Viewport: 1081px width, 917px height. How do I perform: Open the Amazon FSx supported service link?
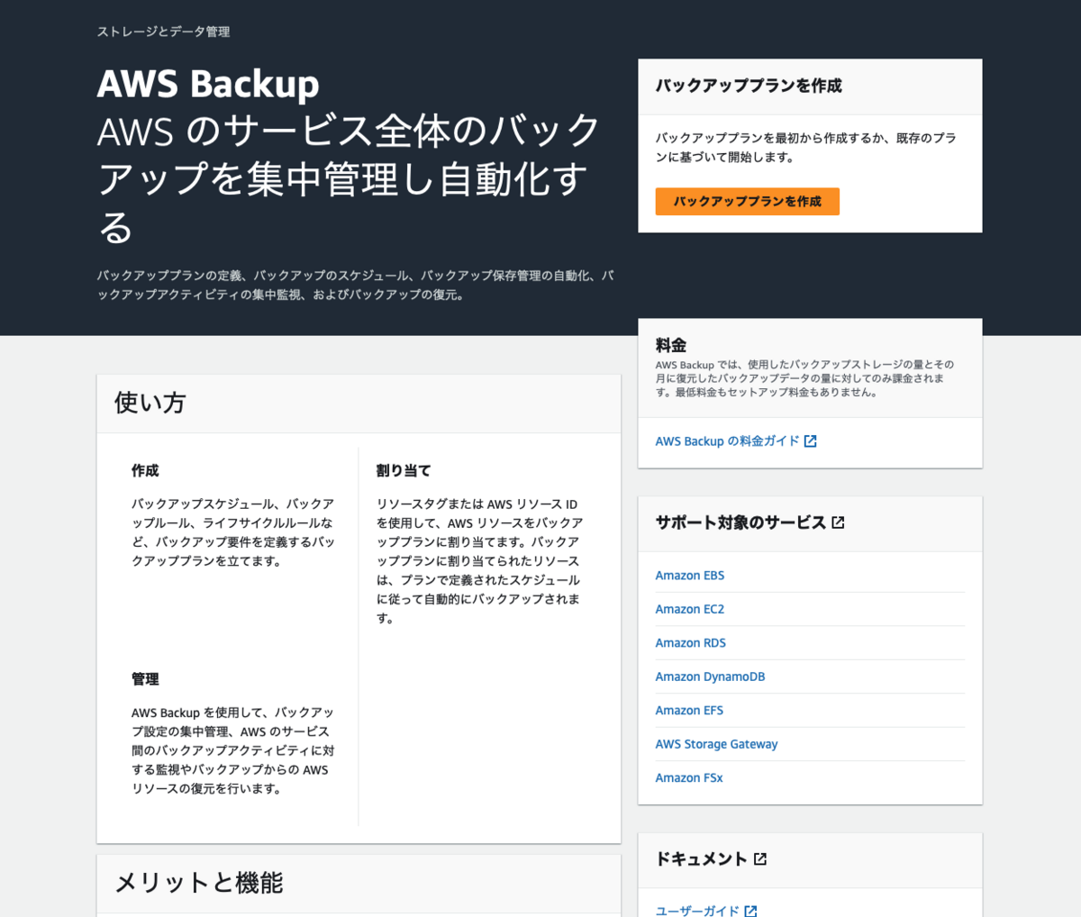(x=688, y=777)
